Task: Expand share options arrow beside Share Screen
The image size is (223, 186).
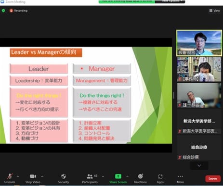Action: click(x=127, y=176)
